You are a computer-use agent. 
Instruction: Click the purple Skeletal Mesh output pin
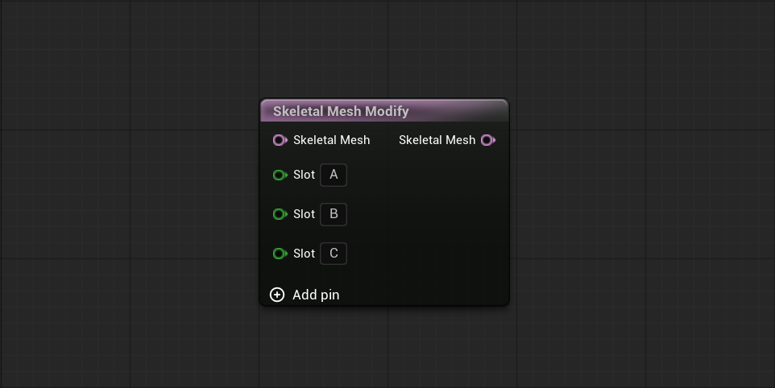(488, 140)
